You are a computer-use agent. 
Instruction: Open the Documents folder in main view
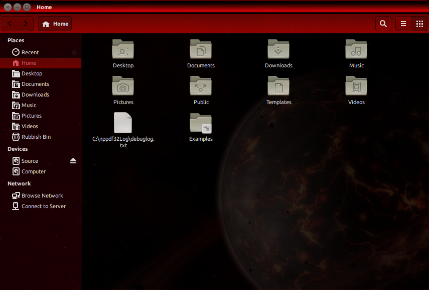[201, 49]
